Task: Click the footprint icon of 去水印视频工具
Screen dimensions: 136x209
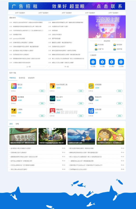Action: [x=52, y=86]
